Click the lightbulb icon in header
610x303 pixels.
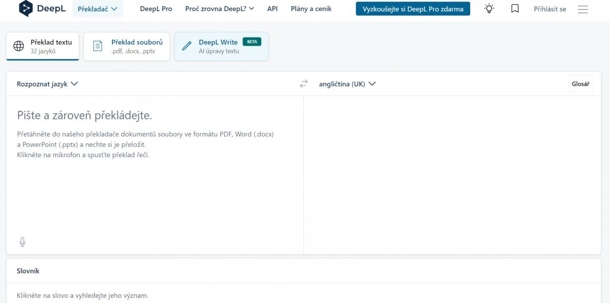pyautogui.click(x=489, y=9)
